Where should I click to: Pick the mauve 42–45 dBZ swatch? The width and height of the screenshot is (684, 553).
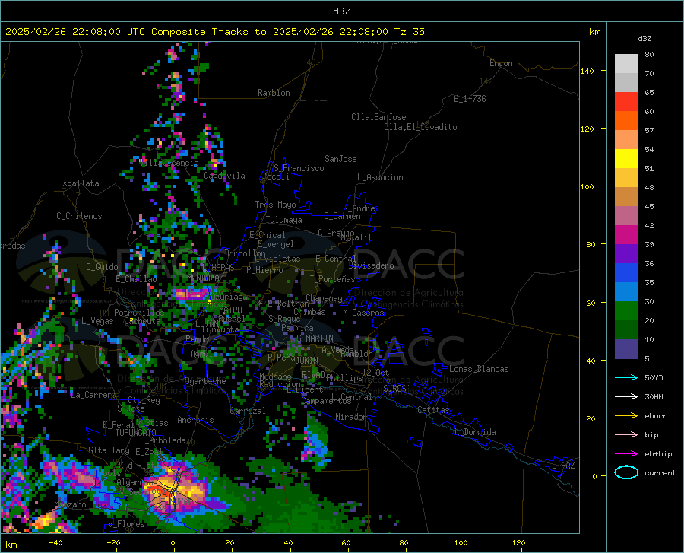click(x=626, y=216)
